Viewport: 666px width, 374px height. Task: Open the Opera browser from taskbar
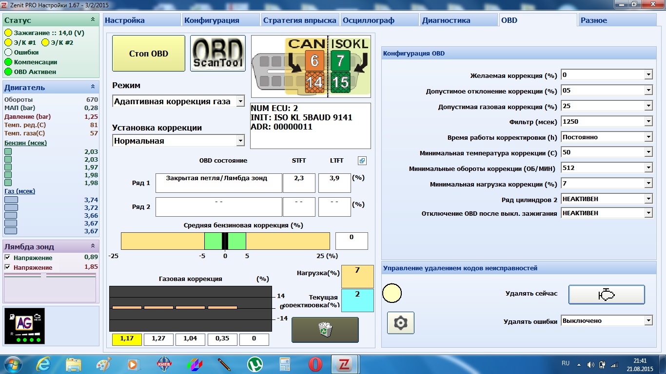(x=315, y=364)
